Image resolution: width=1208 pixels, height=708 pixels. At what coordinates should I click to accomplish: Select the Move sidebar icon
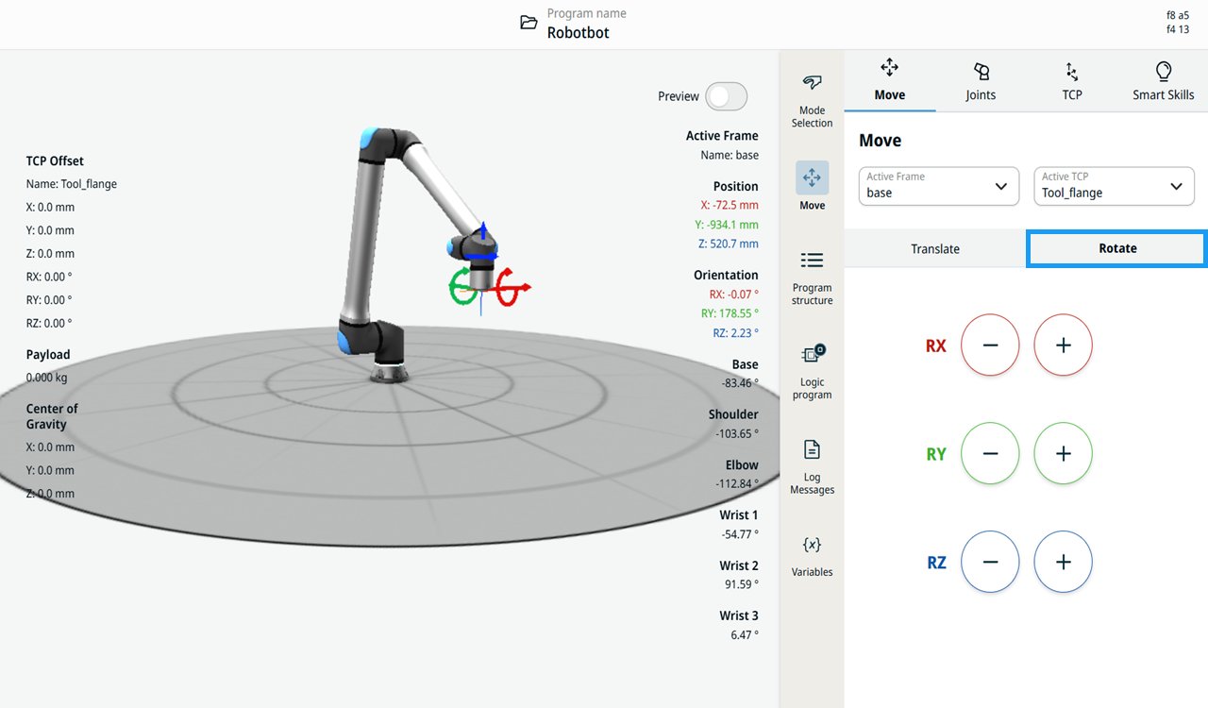pyautogui.click(x=812, y=186)
